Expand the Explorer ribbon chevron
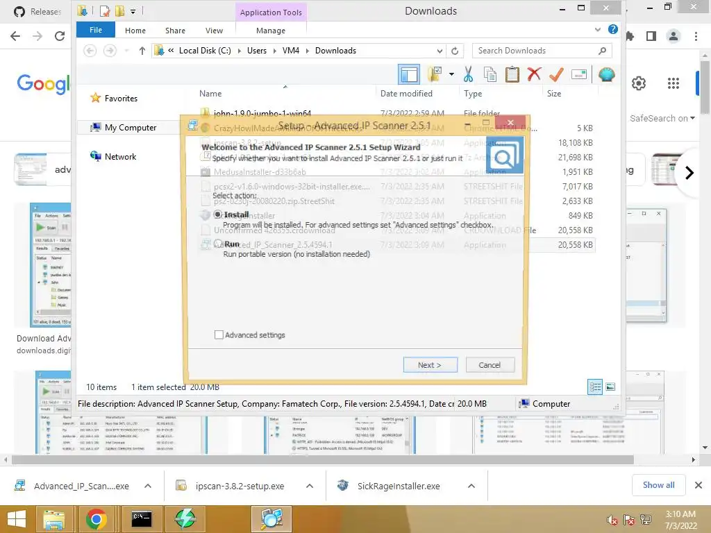Viewport: 711px width, 533px height. 598,29
